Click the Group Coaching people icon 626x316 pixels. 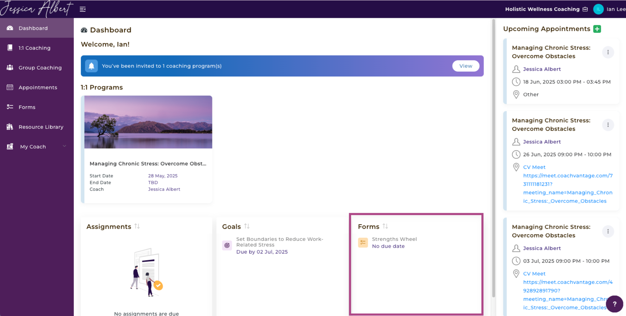pyautogui.click(x=10, y=67)
